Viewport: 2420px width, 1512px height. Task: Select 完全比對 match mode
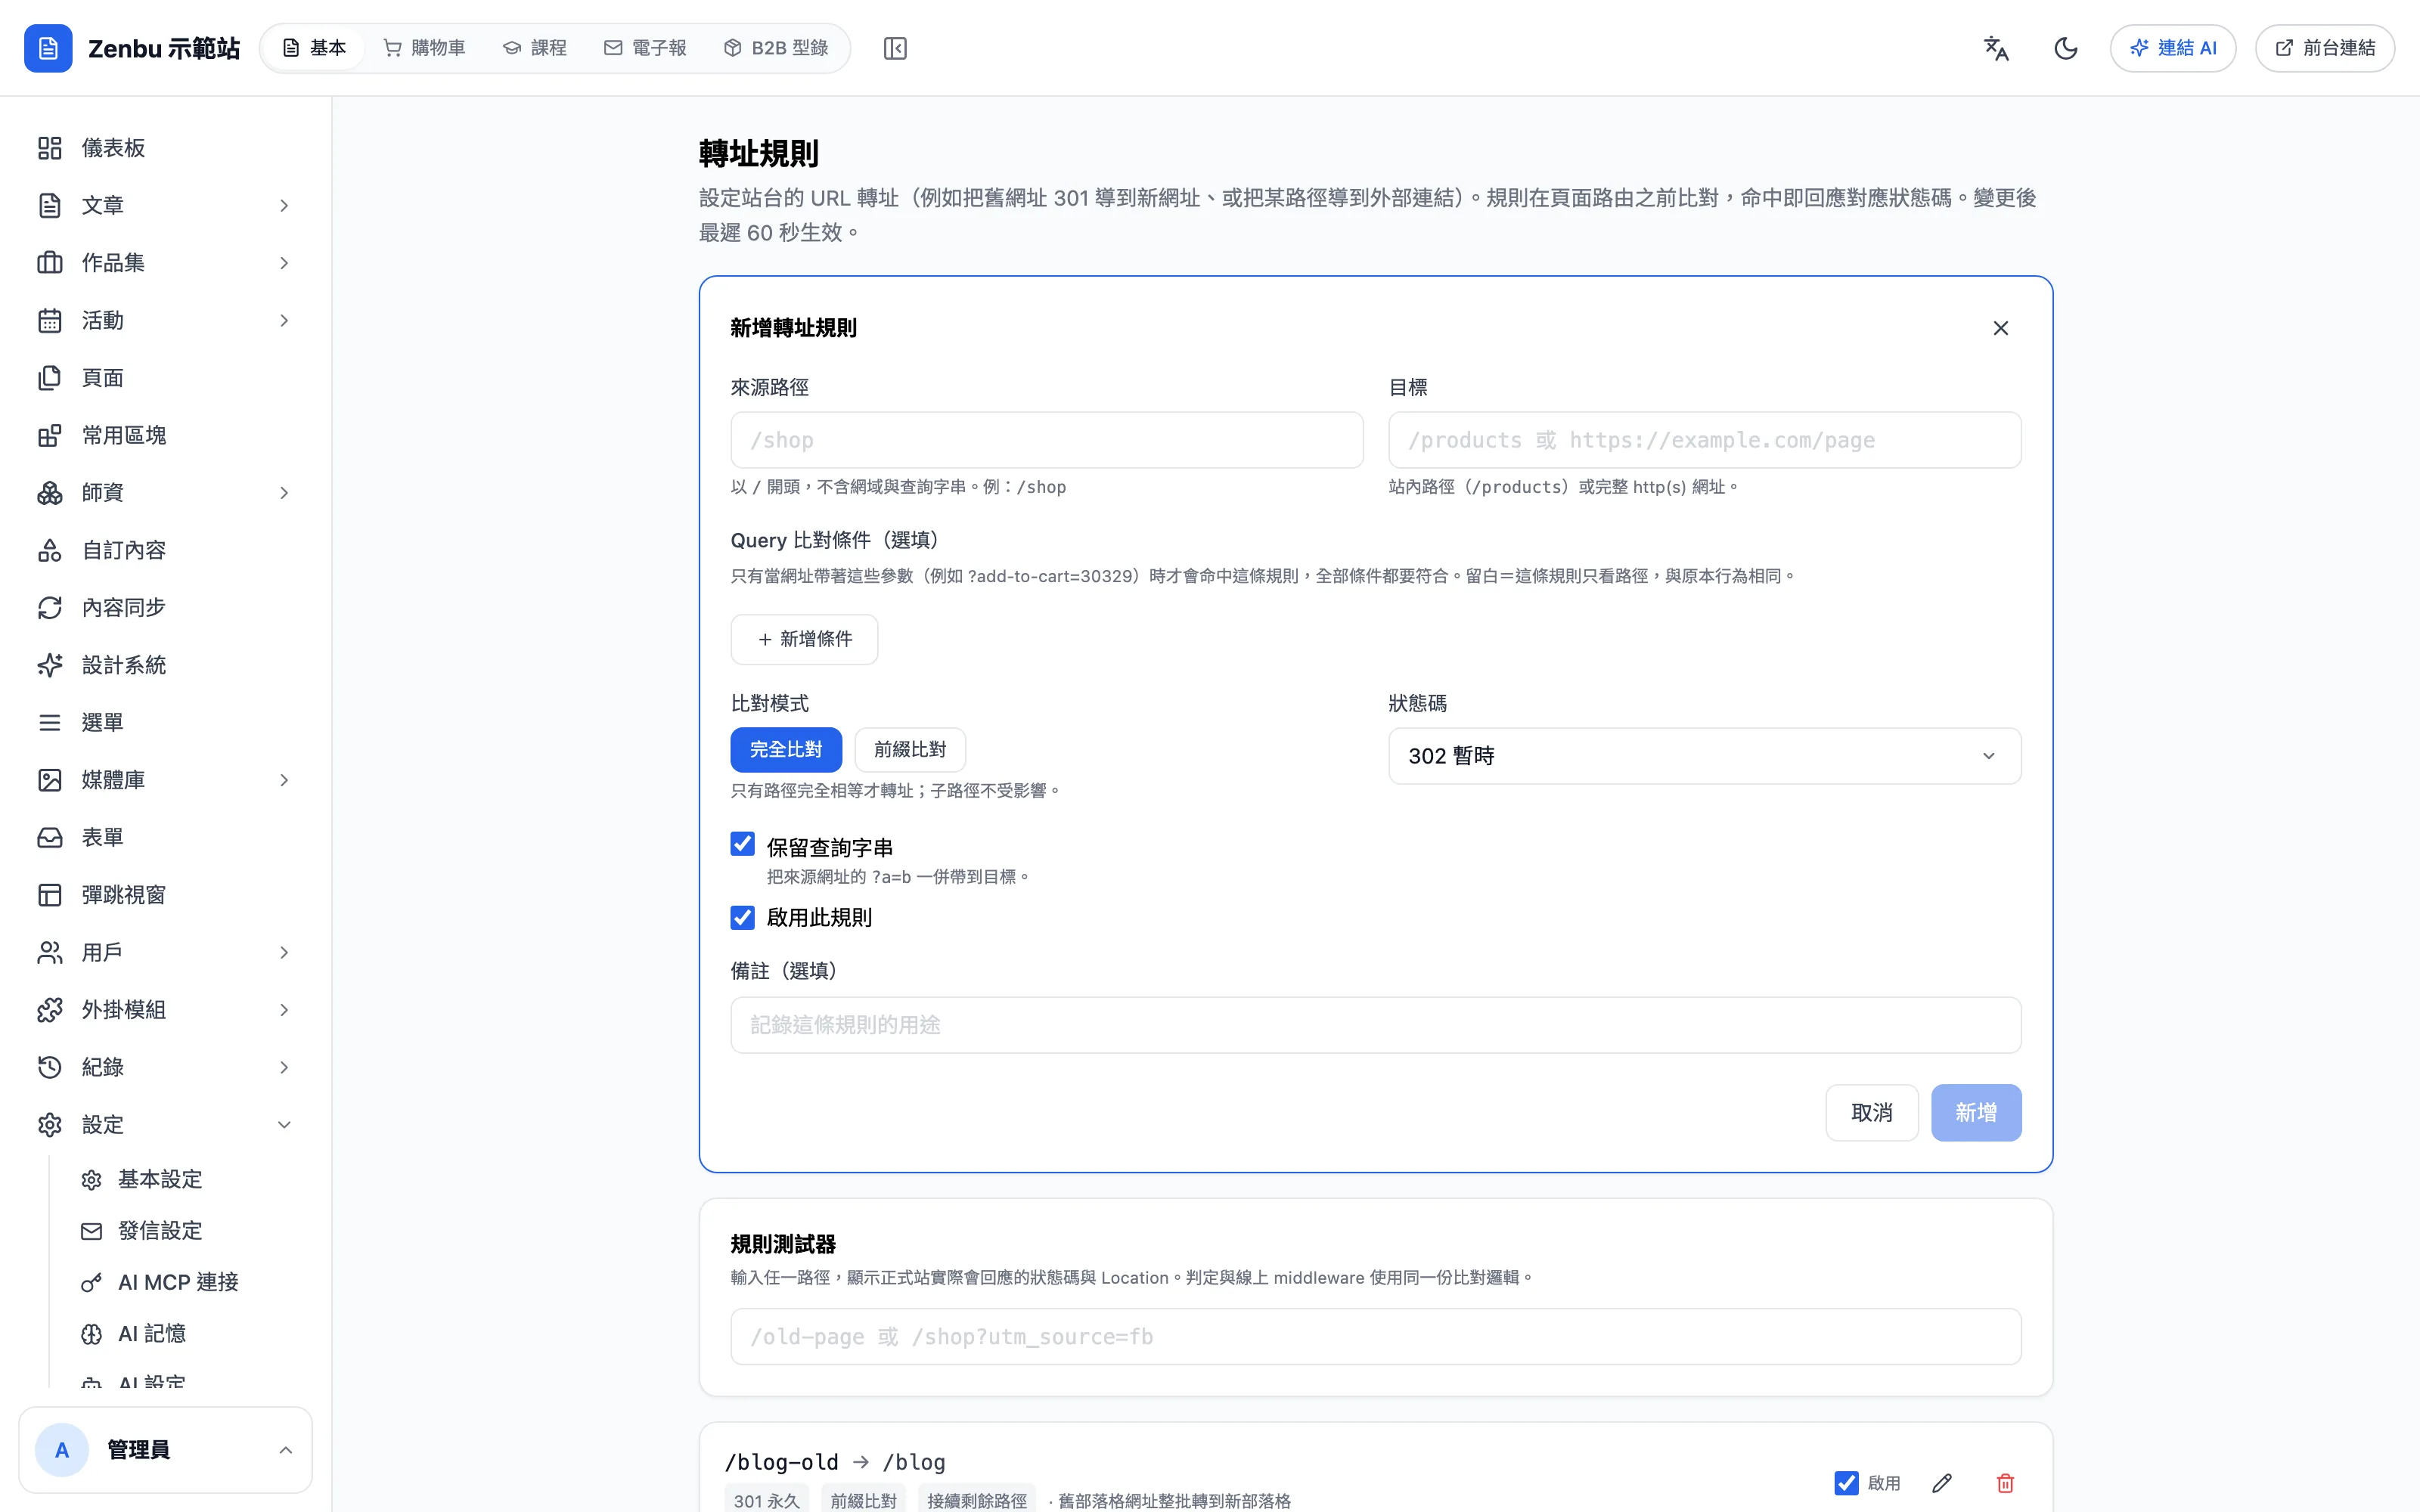point(786,750)
